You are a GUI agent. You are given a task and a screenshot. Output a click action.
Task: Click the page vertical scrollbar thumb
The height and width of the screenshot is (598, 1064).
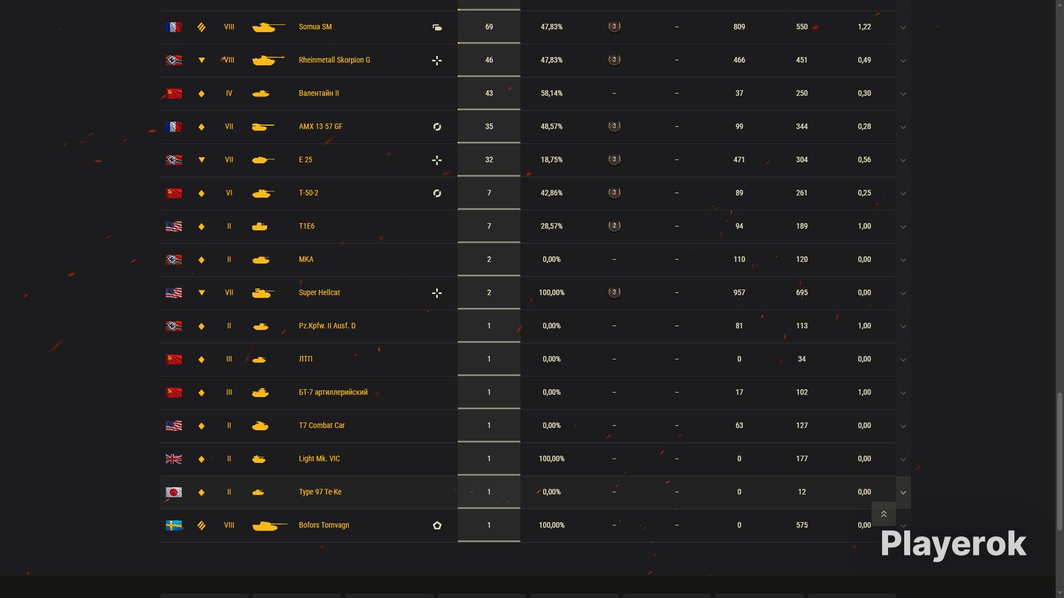pyautogui.click(x=1060, y=461)
